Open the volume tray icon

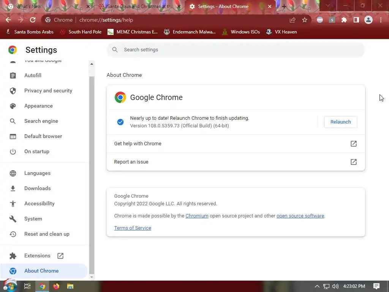pyautogui.click(x=335, y=286)
